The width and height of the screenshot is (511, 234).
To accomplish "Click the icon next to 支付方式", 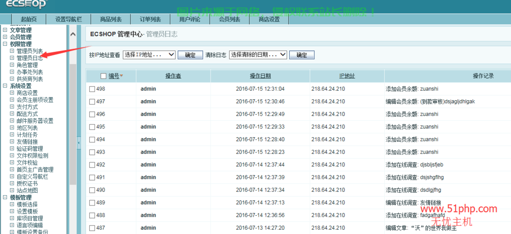I will coord(12,107).
